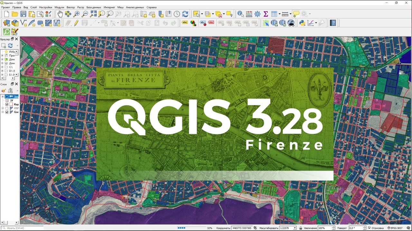The width and height of the screenshot is (412, 231).
Task: Open the Анализ данных menu
Action: pyautogui.click(x=135, y=7)
